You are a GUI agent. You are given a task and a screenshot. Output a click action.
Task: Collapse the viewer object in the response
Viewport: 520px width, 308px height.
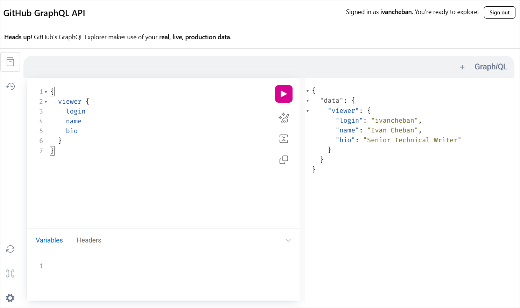[308, 110]
